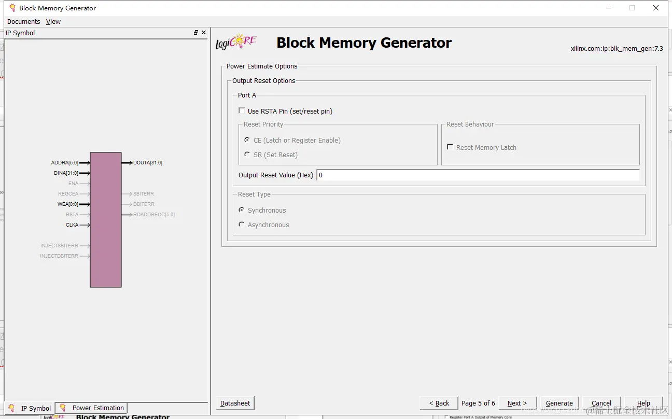This screenshot has width=672, height=419.
Task: Open Help for the wizard
Action: (643, 403)
